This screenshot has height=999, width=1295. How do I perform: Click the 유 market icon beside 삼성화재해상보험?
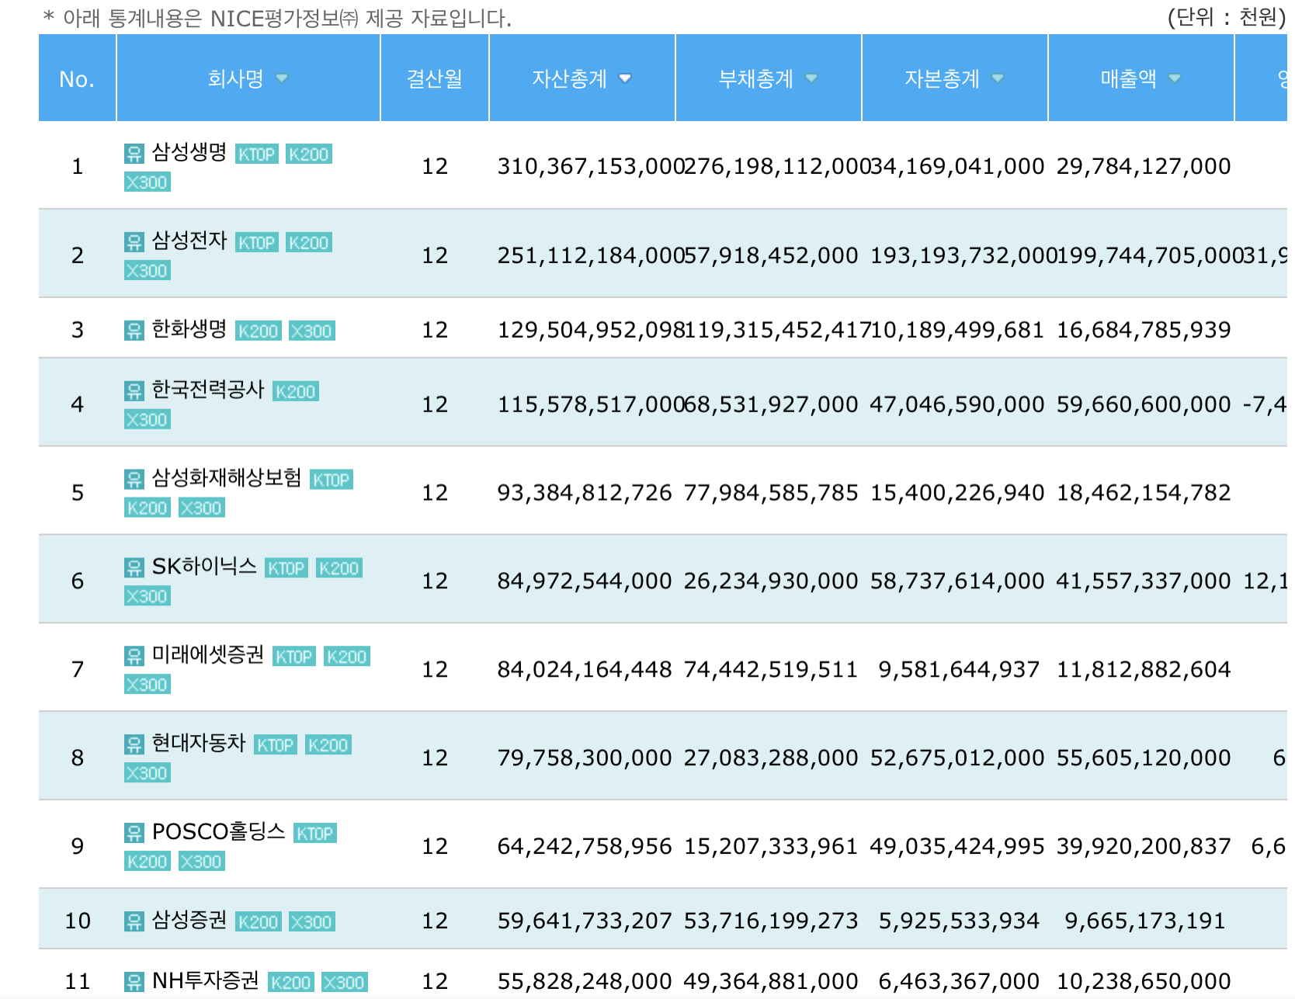point(134,480)
